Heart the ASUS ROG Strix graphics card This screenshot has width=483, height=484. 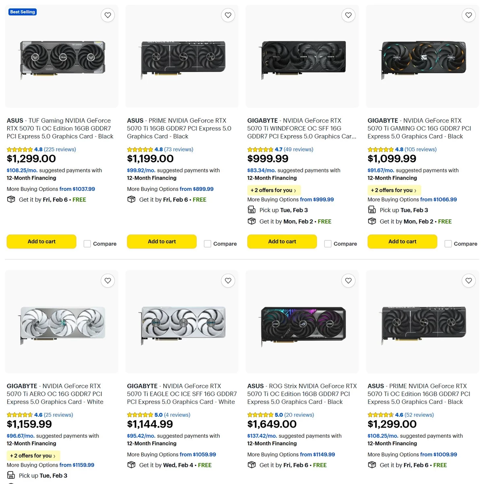(x=348, y=281)
